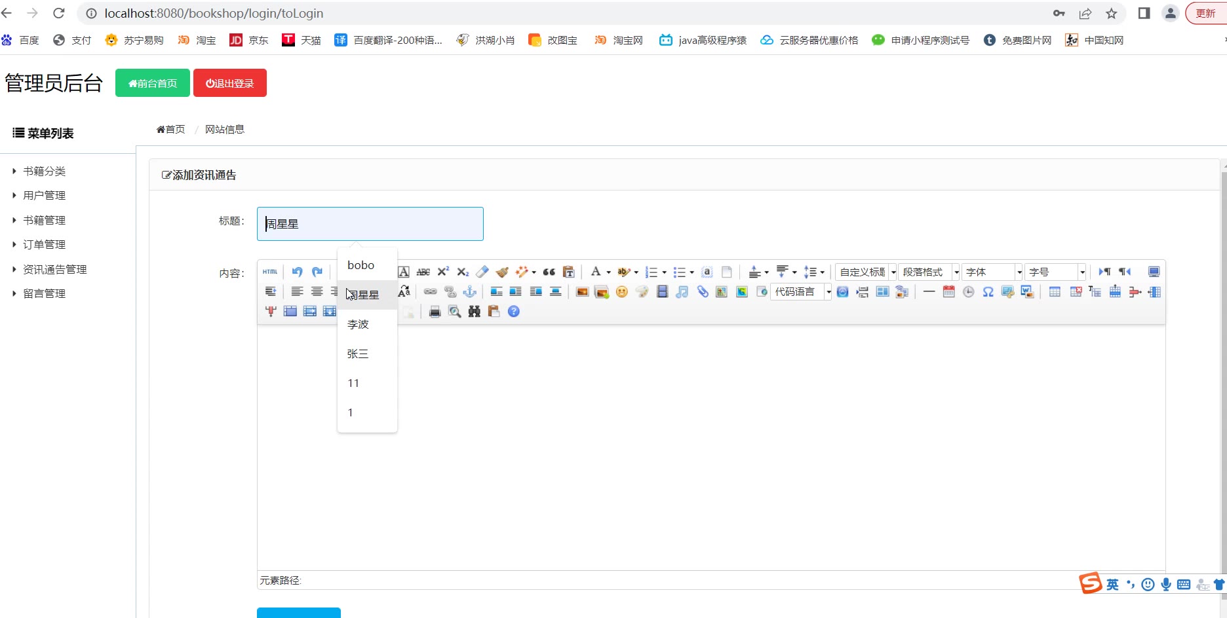Open the preview with the magnifier icon
The height and width of the screenshot is (618, 1227).
(x=454, y=311)
